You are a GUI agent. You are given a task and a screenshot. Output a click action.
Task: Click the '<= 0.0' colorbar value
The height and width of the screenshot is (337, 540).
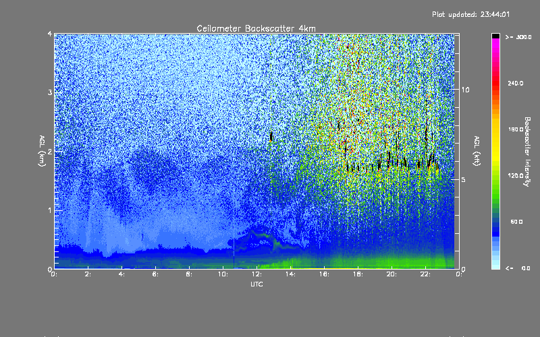(x=518, y=268)
